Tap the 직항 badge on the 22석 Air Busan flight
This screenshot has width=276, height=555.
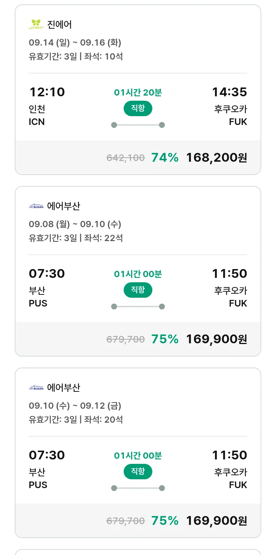point(138,290)
